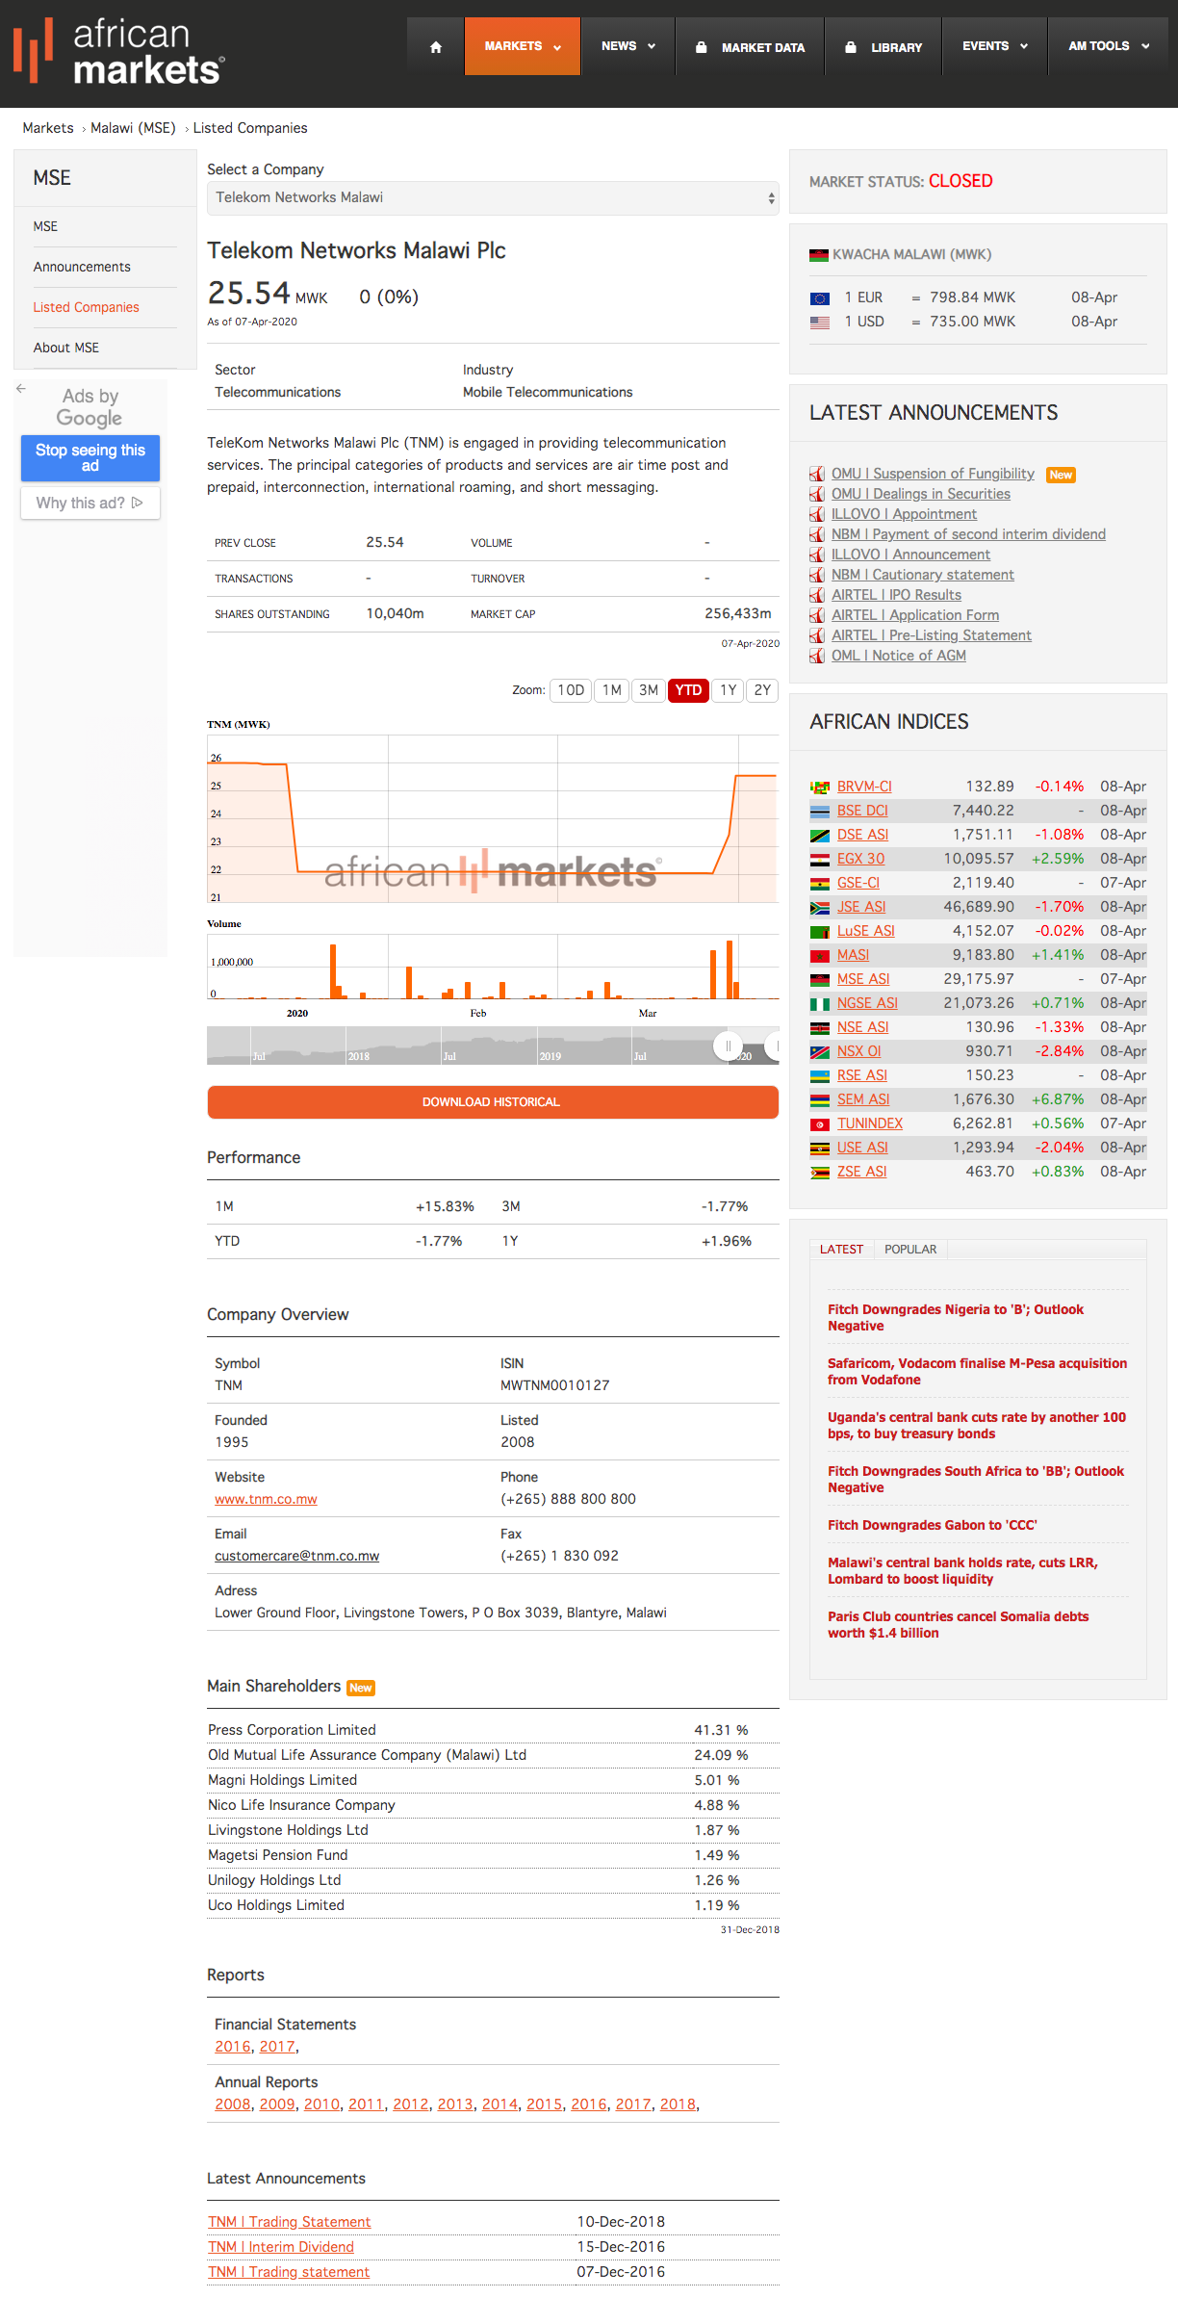Viewport: 1178px width, 2298px height.
Task: Click the Egypt flag beside EGX 30
Action: [x=820, y=860]
